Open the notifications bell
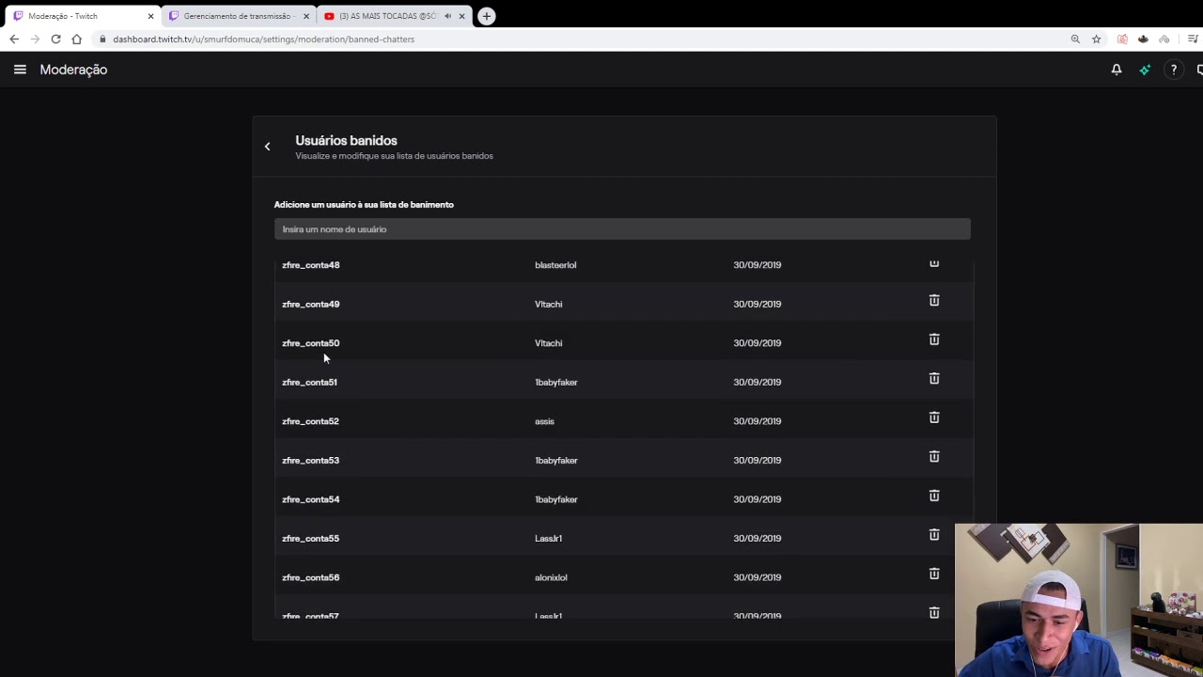This screenshot has width=1203, height=677. coord(1117,70)
